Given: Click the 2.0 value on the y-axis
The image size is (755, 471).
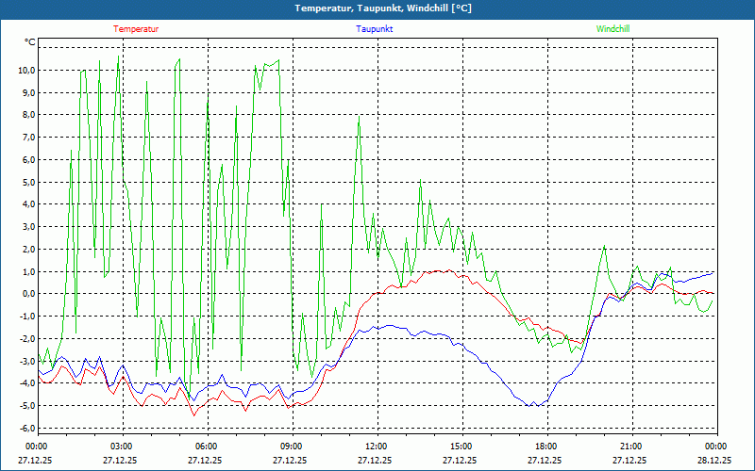Looking at the screenshot, I should pyautogui.click(x=28, y=250).
